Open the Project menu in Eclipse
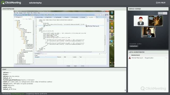The image size is (170, 95). click(x=28, y=13)
